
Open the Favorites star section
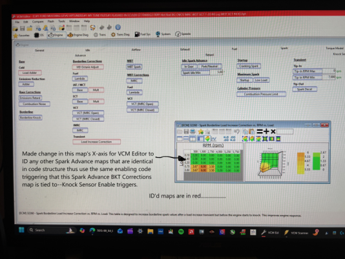pos(21,35)
